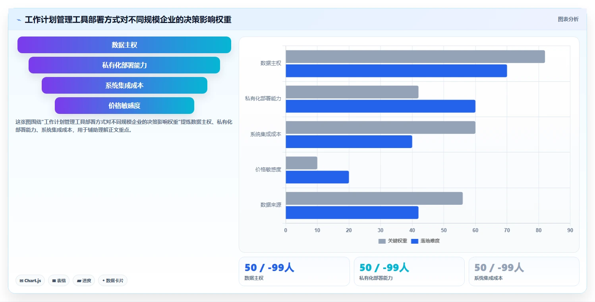The image size is (595, 302).
Task: Click the gray 私有化部署能力 bar
Action: (352, 92)
